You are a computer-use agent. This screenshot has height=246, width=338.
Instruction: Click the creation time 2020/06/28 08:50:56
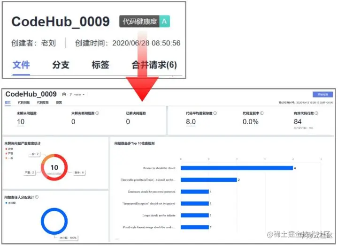[x=146, y=43]
